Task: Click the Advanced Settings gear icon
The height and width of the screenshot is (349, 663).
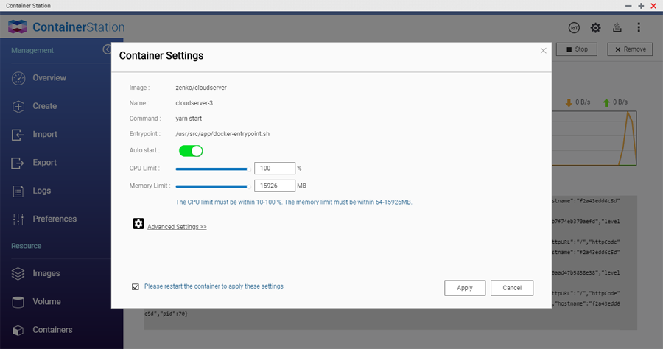Action: 138,224
